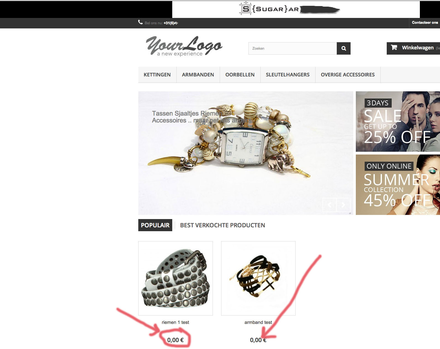Open the riemen 1 test product link
The image size is (440, 349).
(175, 322)
